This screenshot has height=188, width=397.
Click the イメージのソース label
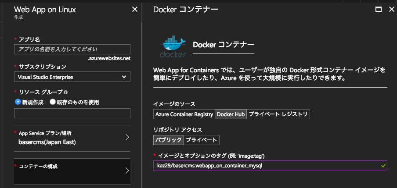174,104
